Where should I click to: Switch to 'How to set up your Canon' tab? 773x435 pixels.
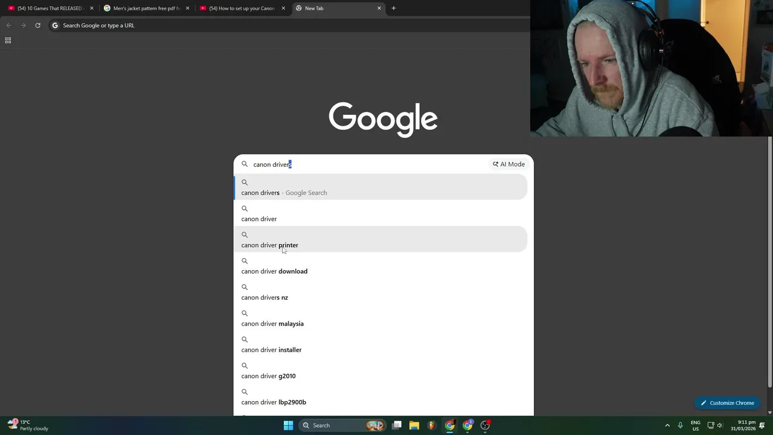[241, 8]
